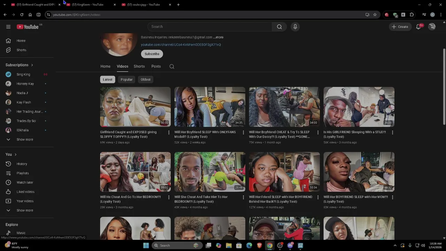Open File Explorer from taskbar
Screen dimensions: 446x251
pos(229,245)
